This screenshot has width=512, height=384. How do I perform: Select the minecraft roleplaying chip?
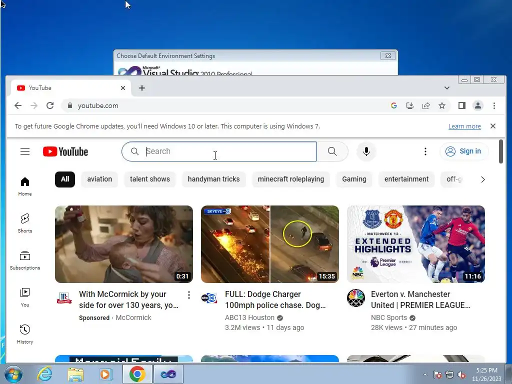291,179
